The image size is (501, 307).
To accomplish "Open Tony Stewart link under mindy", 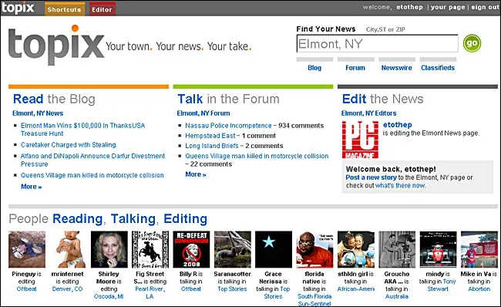I will [442, 285].
